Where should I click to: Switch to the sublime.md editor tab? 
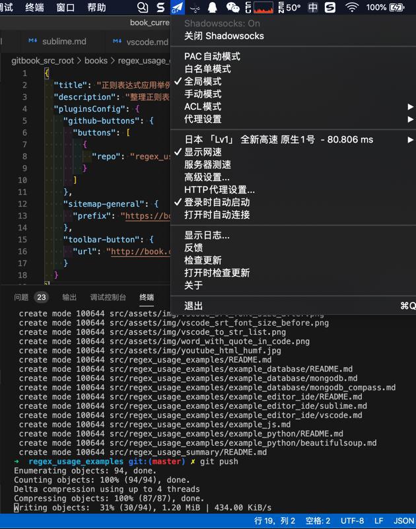[64, 42]
